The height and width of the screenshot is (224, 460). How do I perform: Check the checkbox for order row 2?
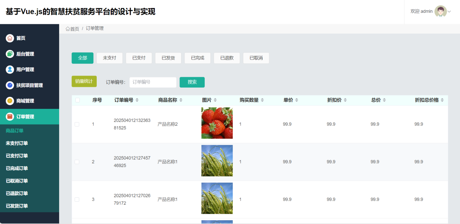coord(77,162)
